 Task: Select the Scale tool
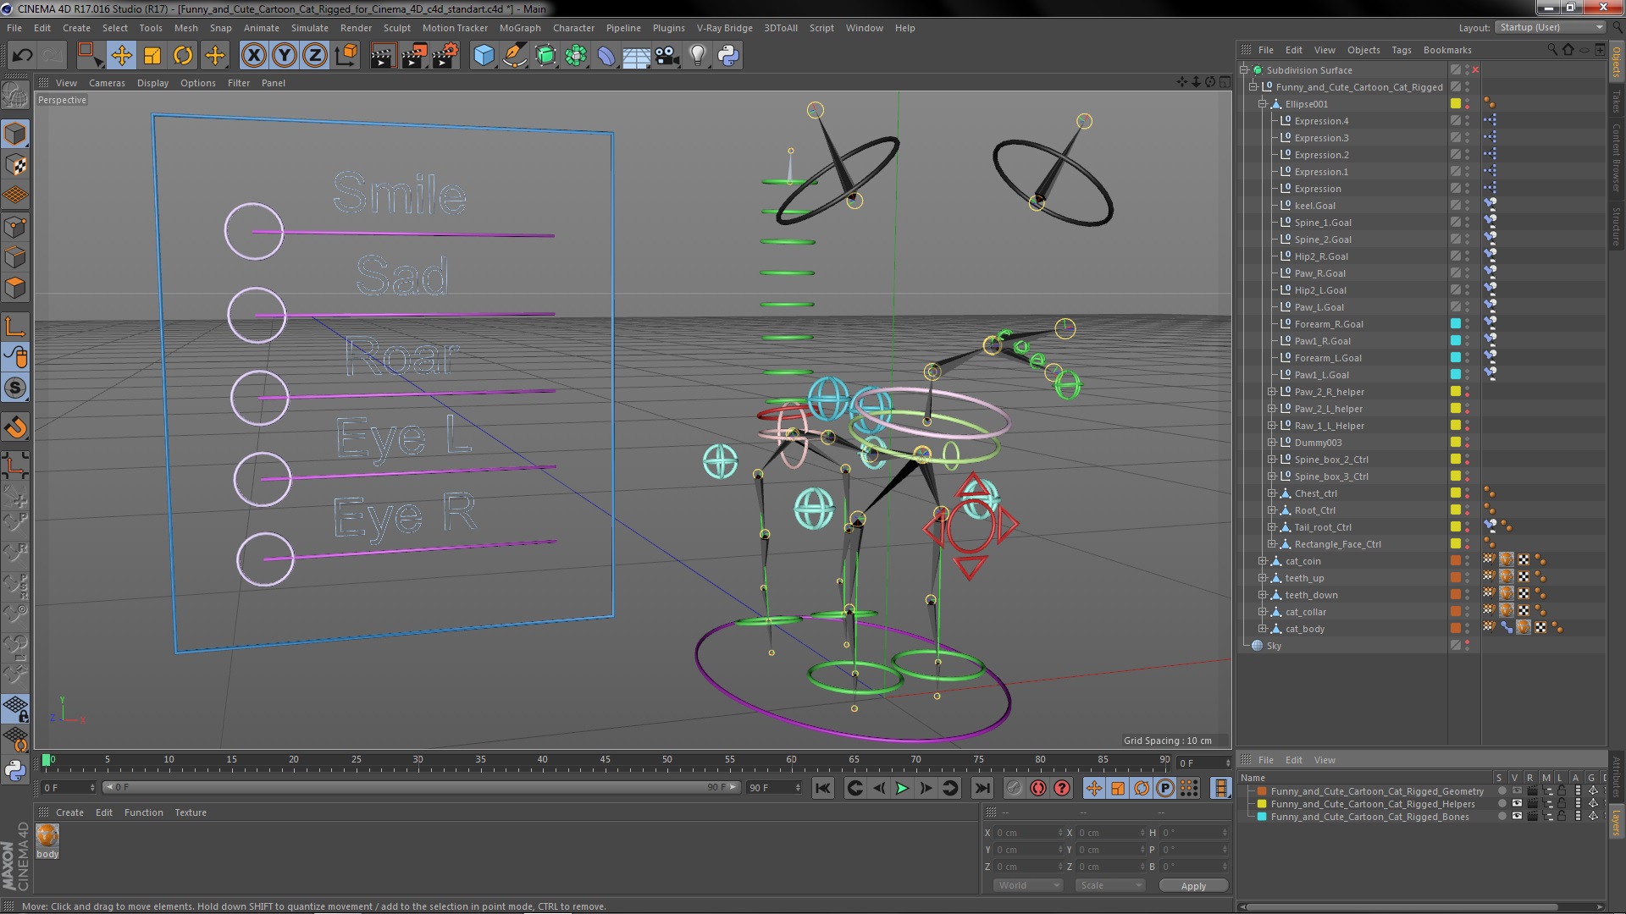pyautogui.click(x=152, y=56)
